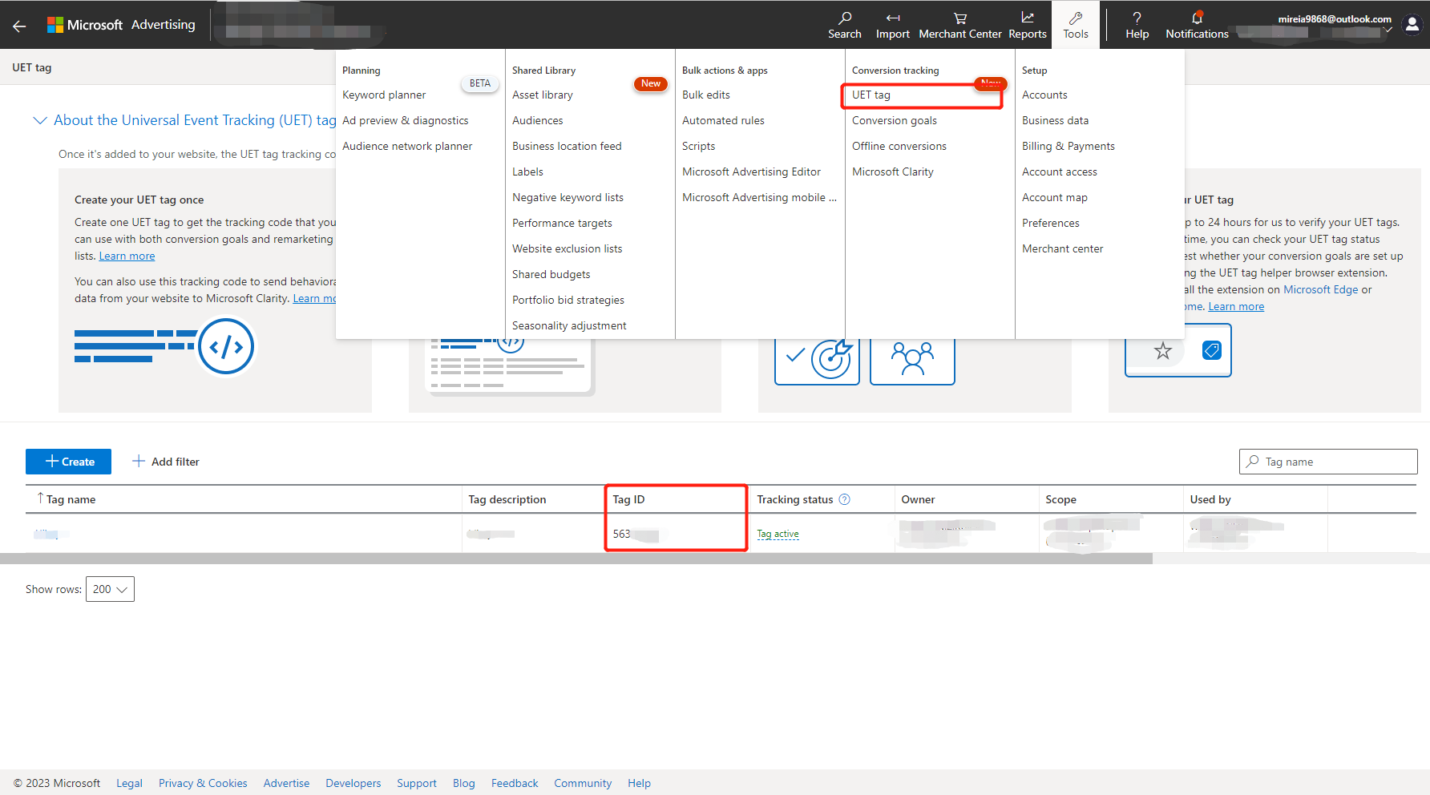Click the Owner column header
Image resolution: width=1430 pixels, height=795 pixels.
(918, 499)
